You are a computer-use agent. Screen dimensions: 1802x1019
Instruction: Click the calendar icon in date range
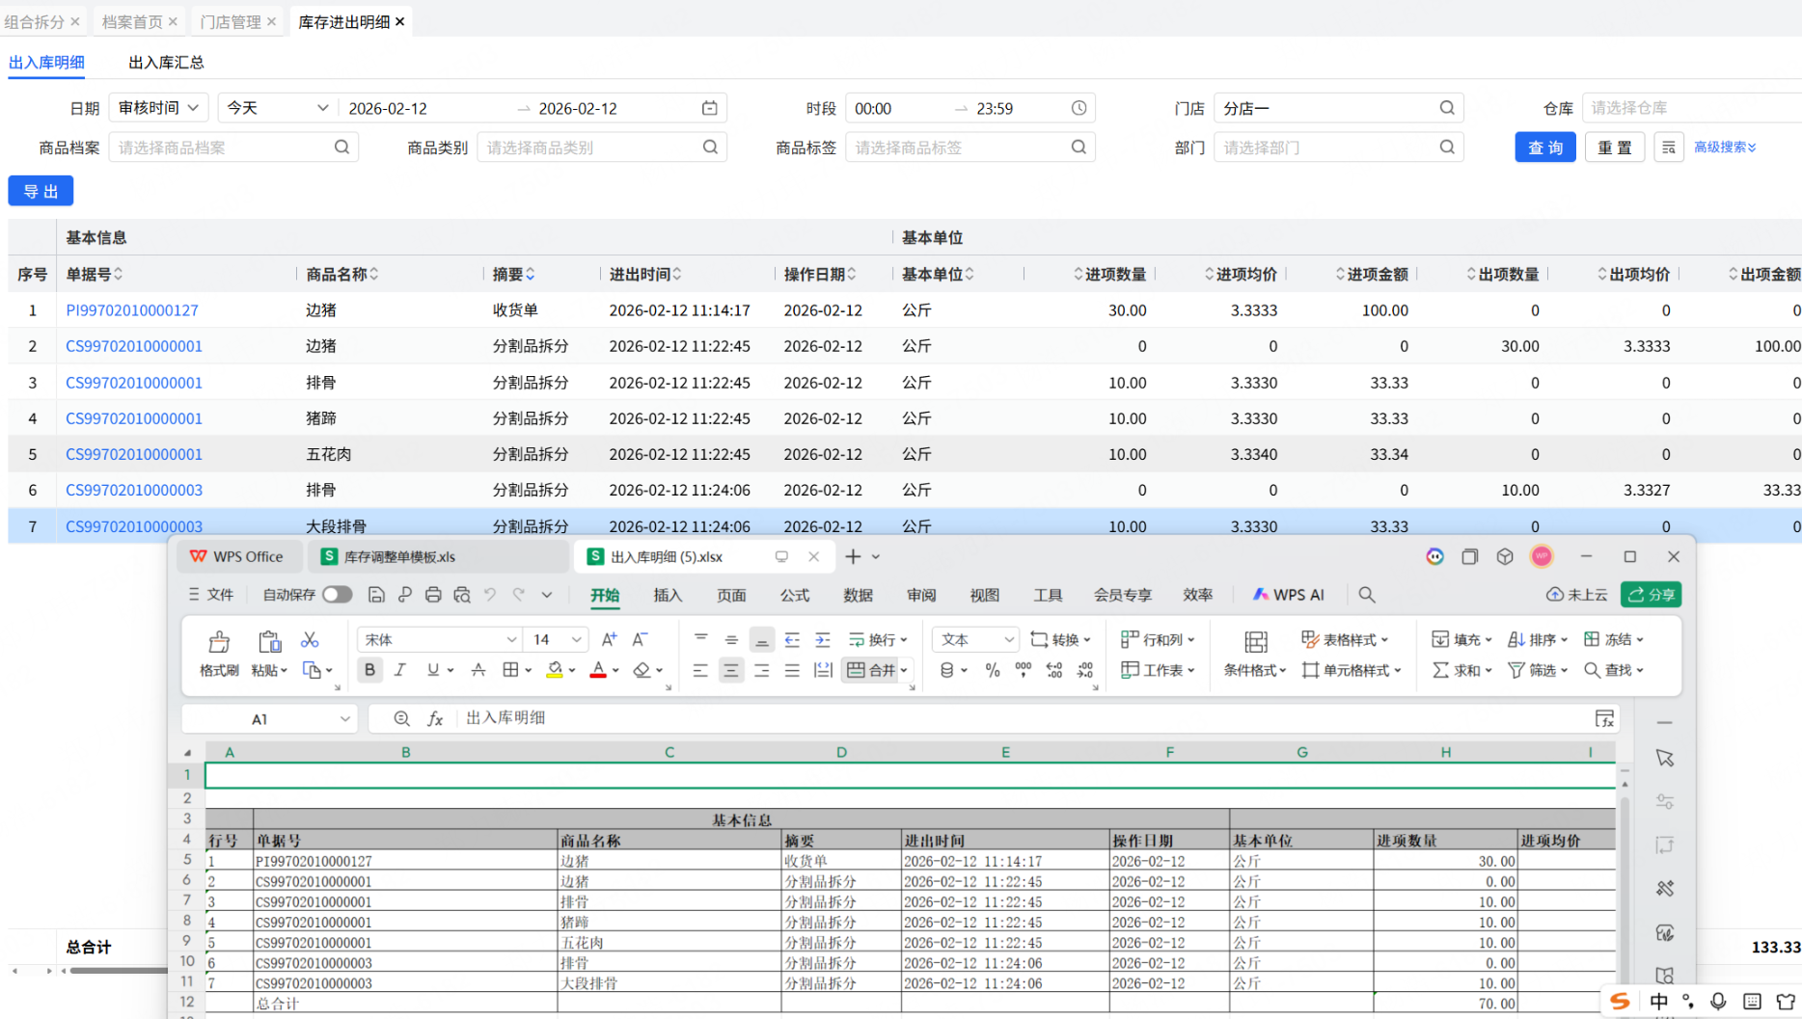point(710,108)
